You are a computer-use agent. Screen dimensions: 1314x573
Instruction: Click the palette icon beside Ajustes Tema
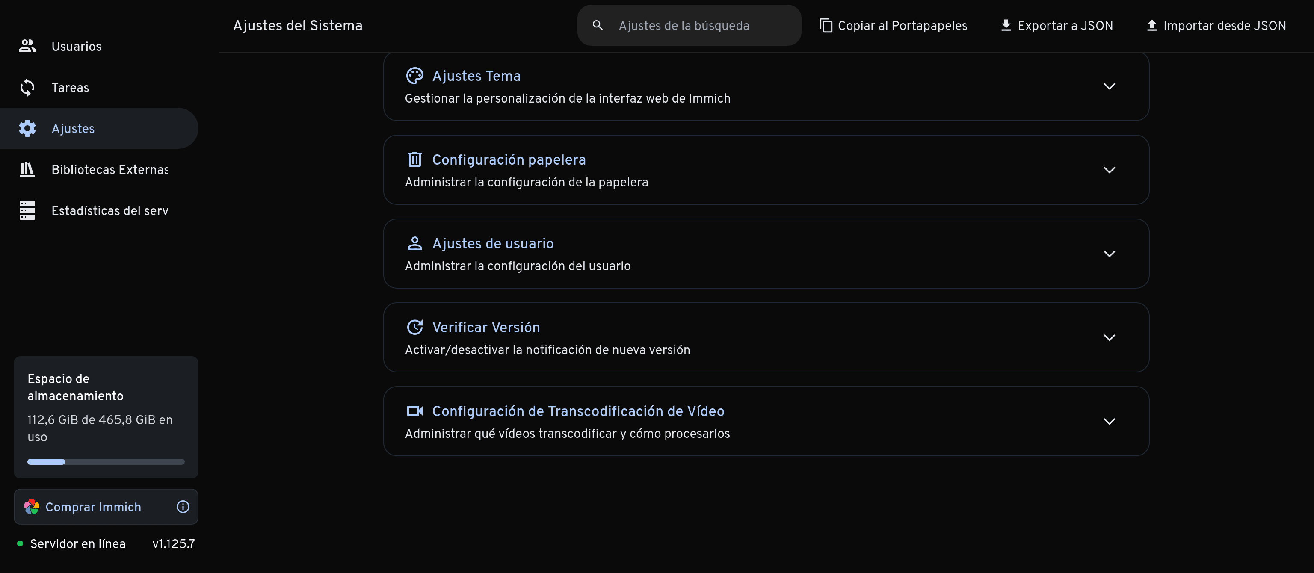tap(415, 76)
